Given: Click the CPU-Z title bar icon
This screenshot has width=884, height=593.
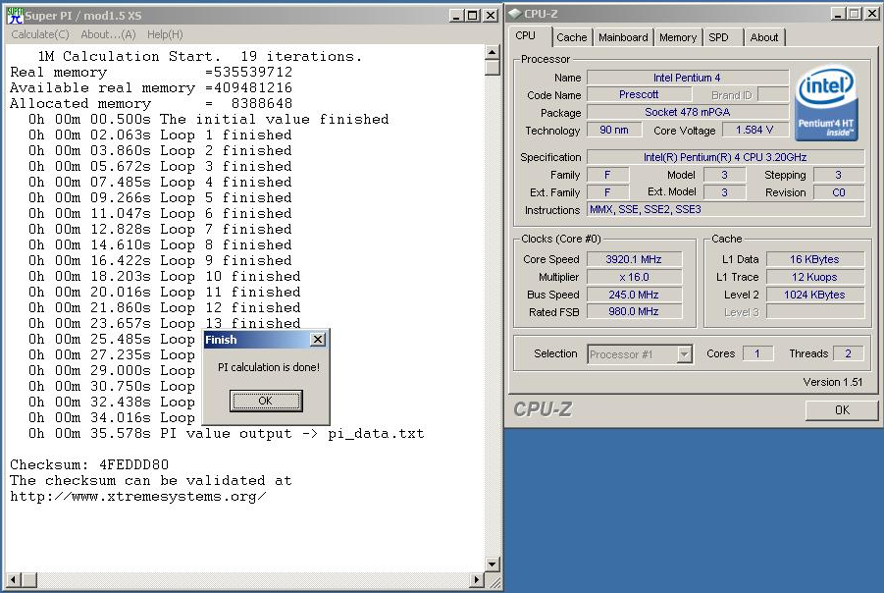Looking at the screenshot, I should click(x=515, y=14).
